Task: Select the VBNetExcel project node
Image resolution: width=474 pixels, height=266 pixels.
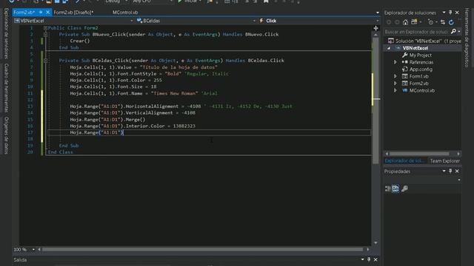Action: [415, 48]
